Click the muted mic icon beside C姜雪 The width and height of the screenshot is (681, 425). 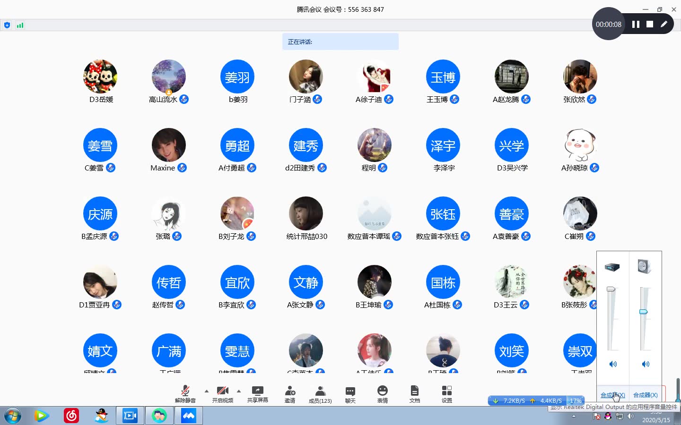pyautogui.click(x=111, y=168)
